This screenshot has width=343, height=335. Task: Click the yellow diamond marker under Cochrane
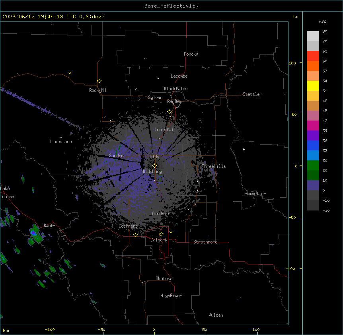tap(135, 235)
